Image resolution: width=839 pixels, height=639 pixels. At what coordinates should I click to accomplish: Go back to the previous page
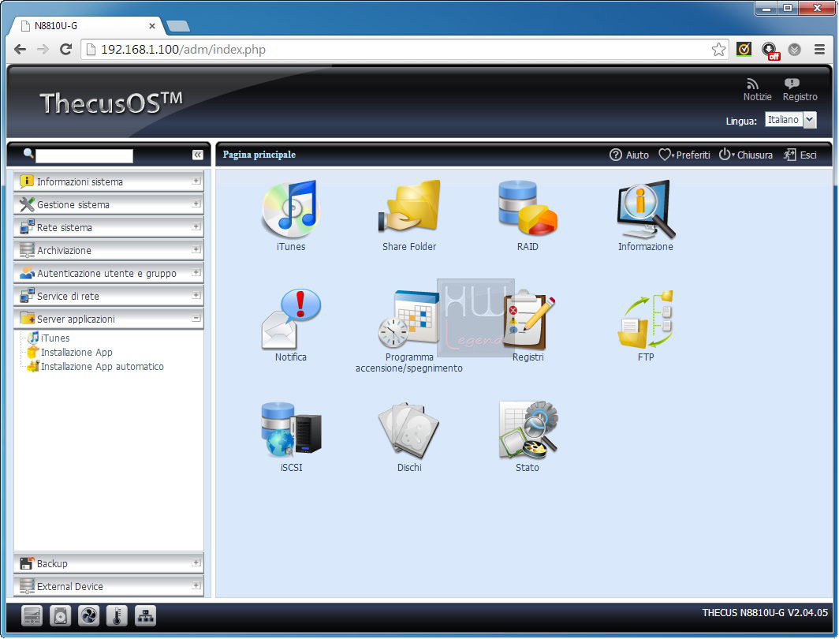(x=21, y=49)
